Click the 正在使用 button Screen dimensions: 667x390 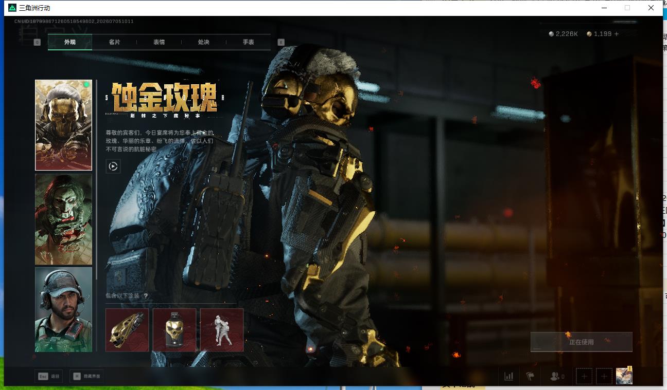coord(582,342)
